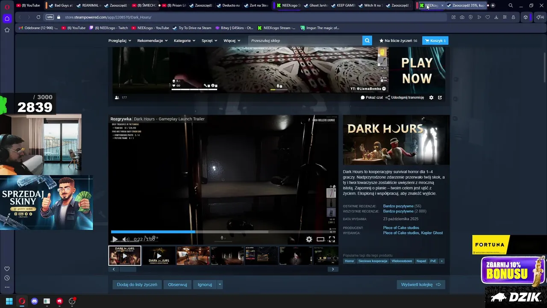Open the downloads icon in address bar
The image size is (547, 308).
pyautogui.click(x=496, y=17)
